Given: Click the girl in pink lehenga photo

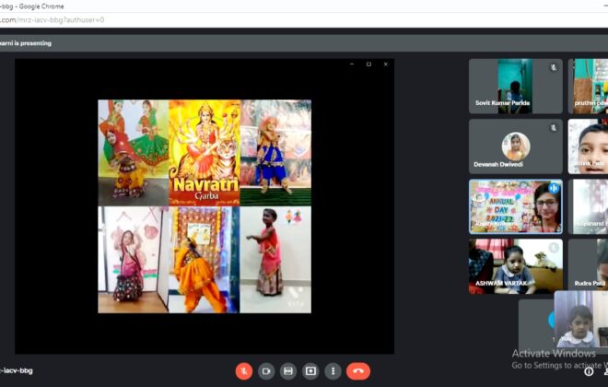Looking at the screenshot, I should (x=134, y=260).
